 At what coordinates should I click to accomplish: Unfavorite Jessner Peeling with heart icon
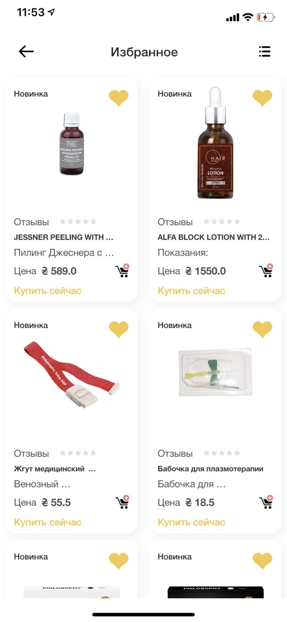[x=118, y=98]
